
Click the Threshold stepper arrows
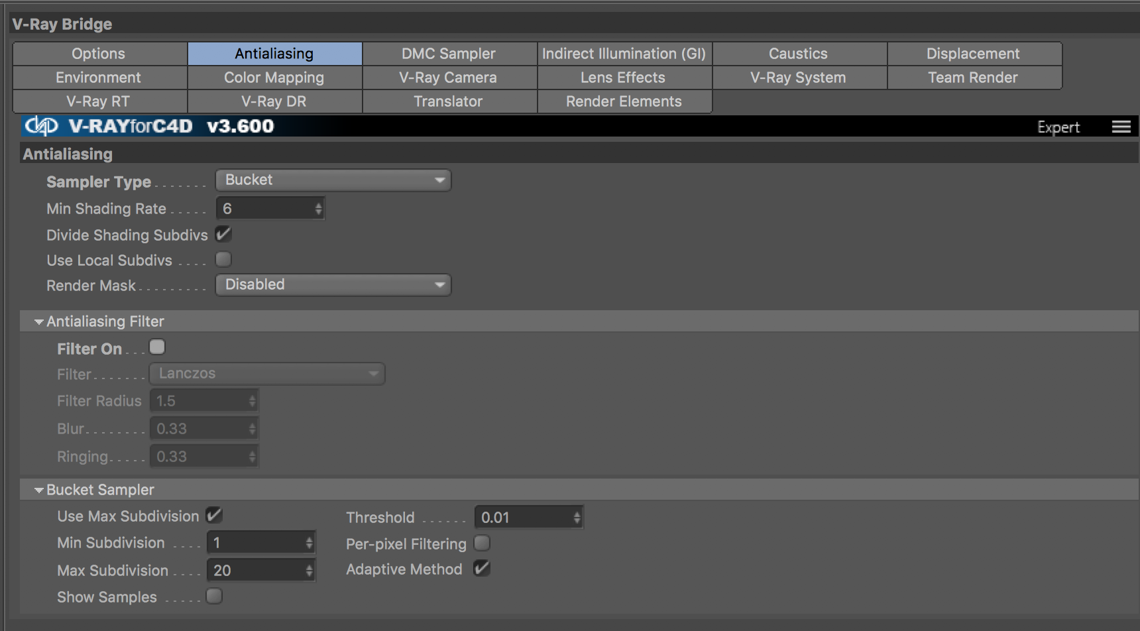[577, 518]
